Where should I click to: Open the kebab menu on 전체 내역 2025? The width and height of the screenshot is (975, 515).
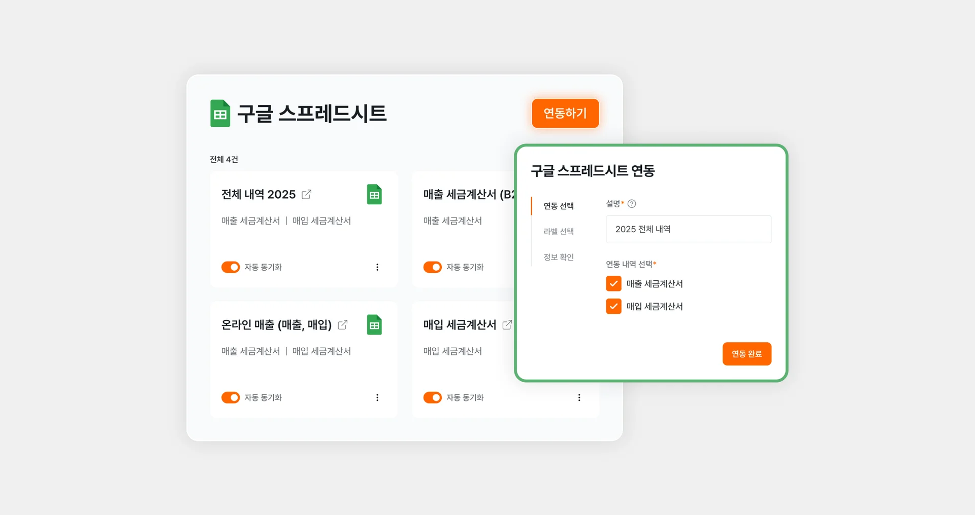pyautogui.click(x=377, y=267)
